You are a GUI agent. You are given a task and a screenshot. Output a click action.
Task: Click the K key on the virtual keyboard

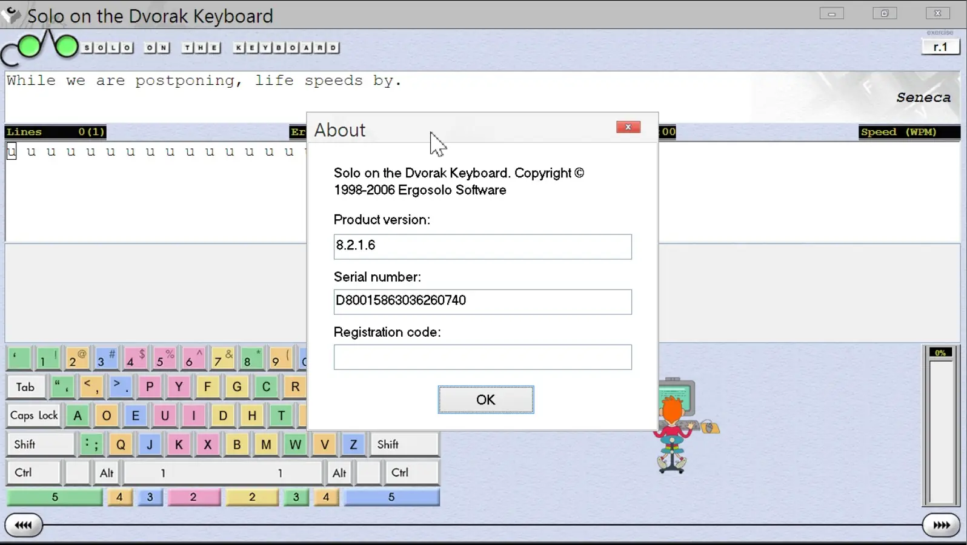(x=179, y=444)
